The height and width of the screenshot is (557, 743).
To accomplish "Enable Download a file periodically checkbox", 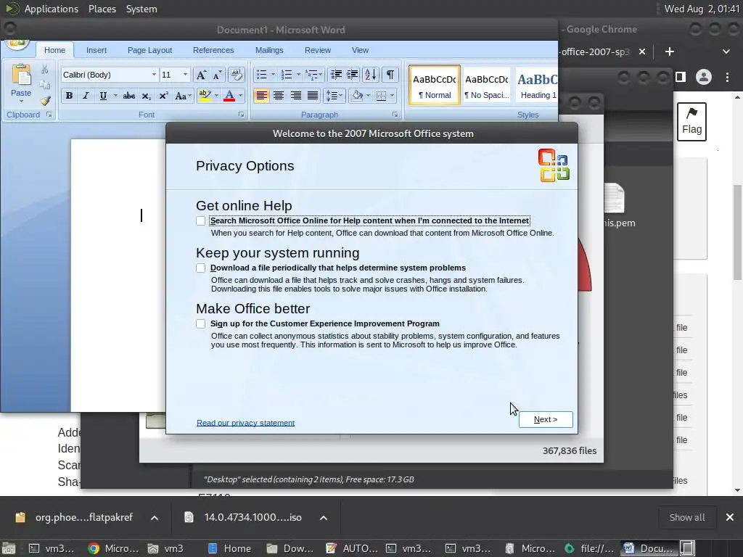I will 201,268.
